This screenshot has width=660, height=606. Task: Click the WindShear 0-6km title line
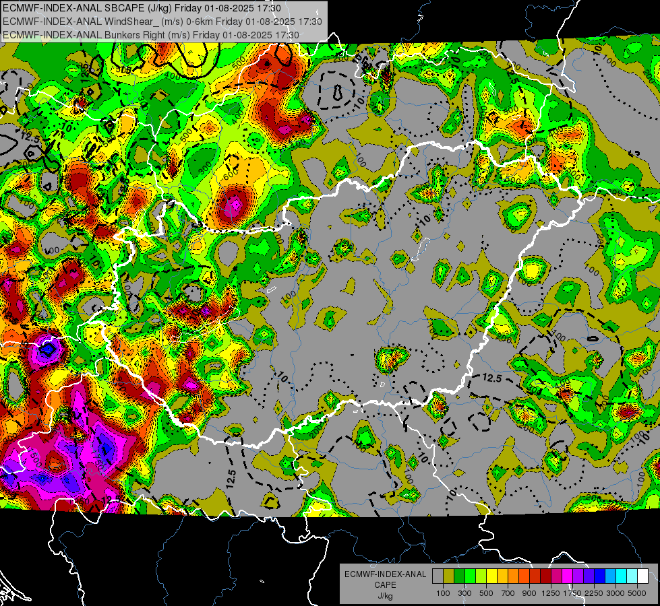[x=162, y=22]
